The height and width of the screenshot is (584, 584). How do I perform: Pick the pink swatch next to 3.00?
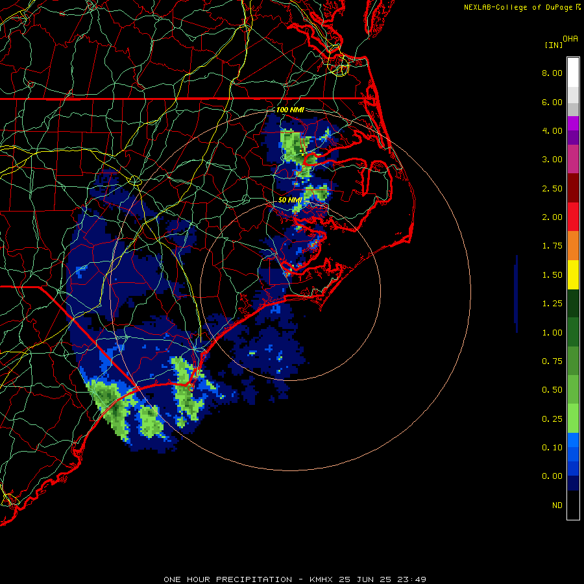point(573,159)
